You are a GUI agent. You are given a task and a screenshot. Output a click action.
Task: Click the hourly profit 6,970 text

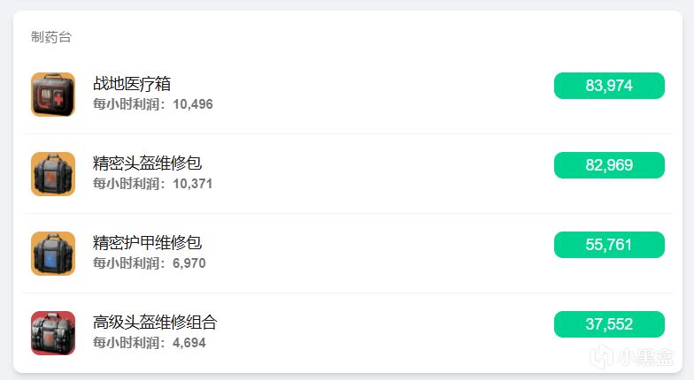pos(189,263)
